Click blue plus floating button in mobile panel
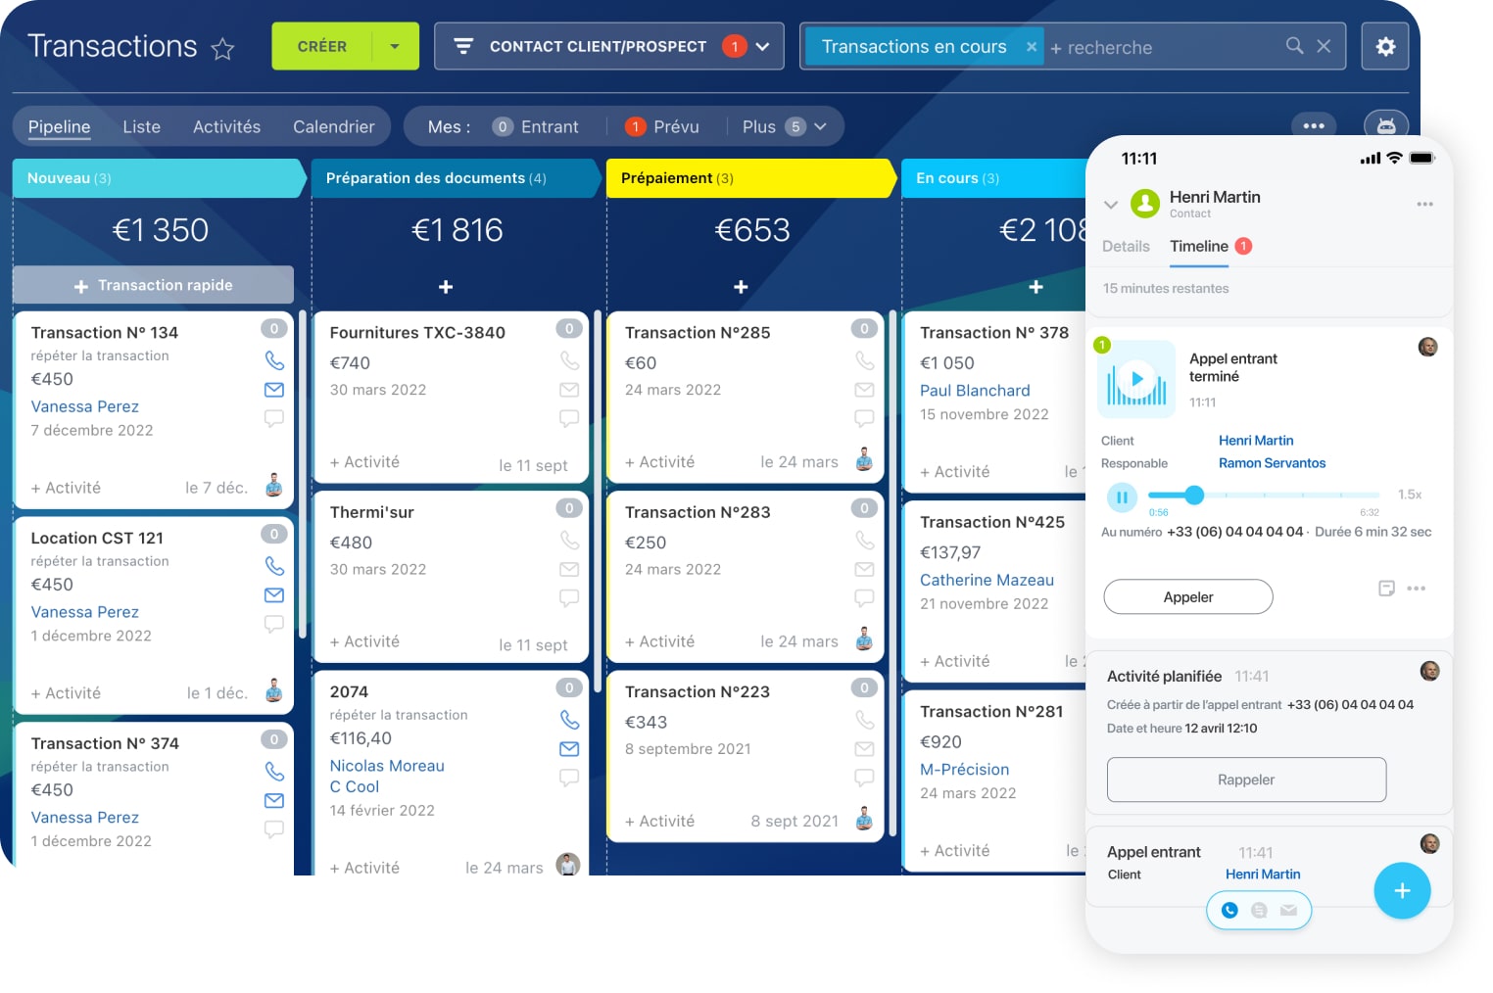This screenshot has height=993, width=1493. [x=1401, y=890]
